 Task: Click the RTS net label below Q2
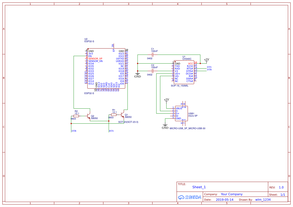pyautogui.click(x=111, y=131)
